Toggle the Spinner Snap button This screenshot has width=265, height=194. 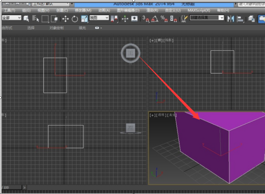point(174,19)
